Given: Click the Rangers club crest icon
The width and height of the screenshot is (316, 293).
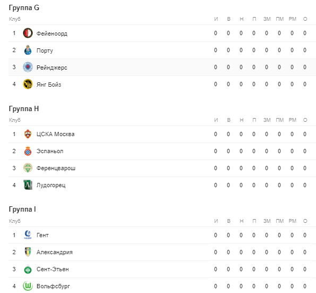Looking at the screenshot, I should click(x=28, y=67).
